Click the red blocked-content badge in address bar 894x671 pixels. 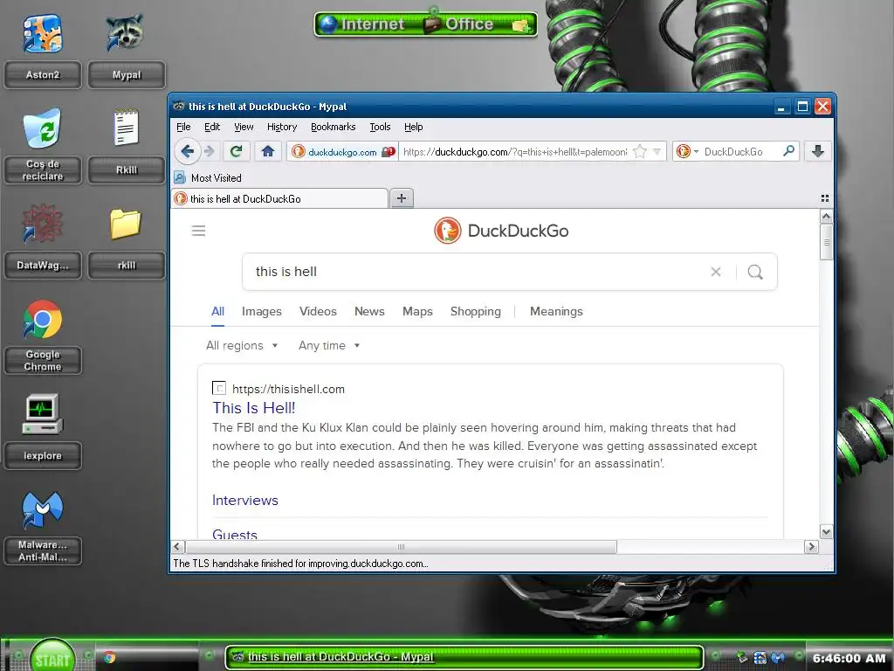tap(389, 152)
